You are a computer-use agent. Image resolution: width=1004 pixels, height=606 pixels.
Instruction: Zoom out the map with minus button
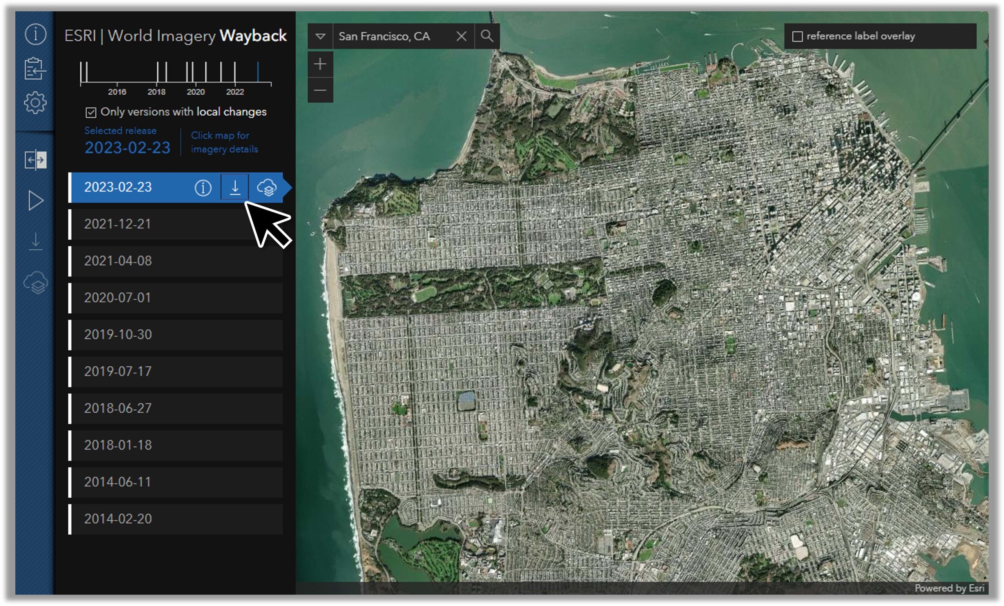(x=320, y=90)
